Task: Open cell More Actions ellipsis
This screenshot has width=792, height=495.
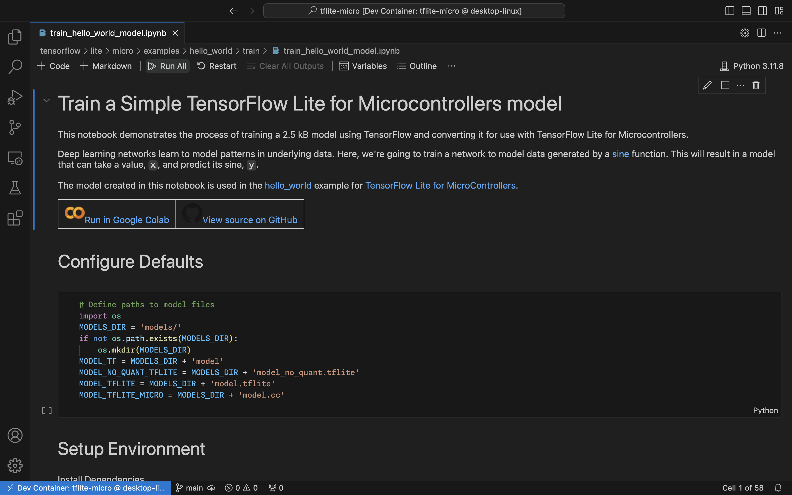Action: 741,85
